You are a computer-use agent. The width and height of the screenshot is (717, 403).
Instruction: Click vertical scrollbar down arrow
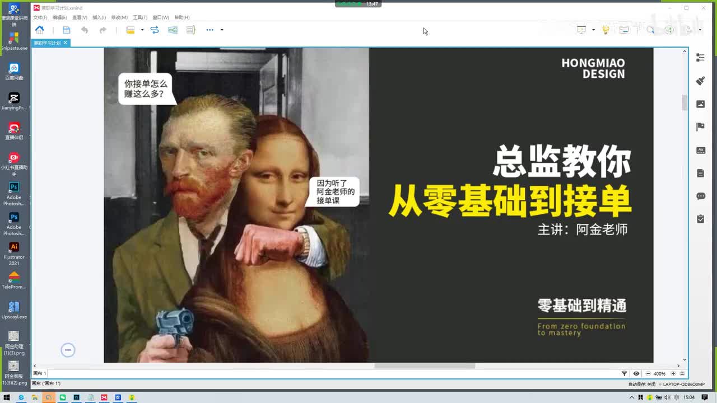(685, 360)
